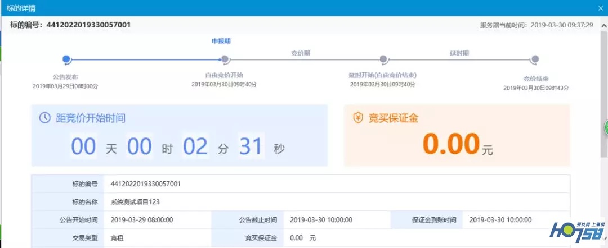
Task: Click the hours counter 00 before 时
Action: click(x=140, y=146)
